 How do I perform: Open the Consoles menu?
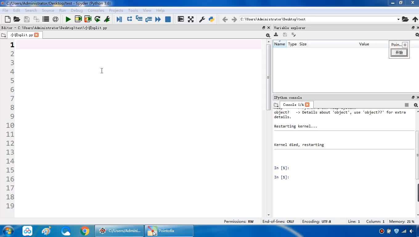[96, 10]
